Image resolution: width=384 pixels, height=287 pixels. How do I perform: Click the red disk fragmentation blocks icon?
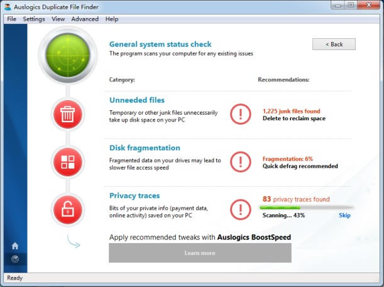coord(68,162)
